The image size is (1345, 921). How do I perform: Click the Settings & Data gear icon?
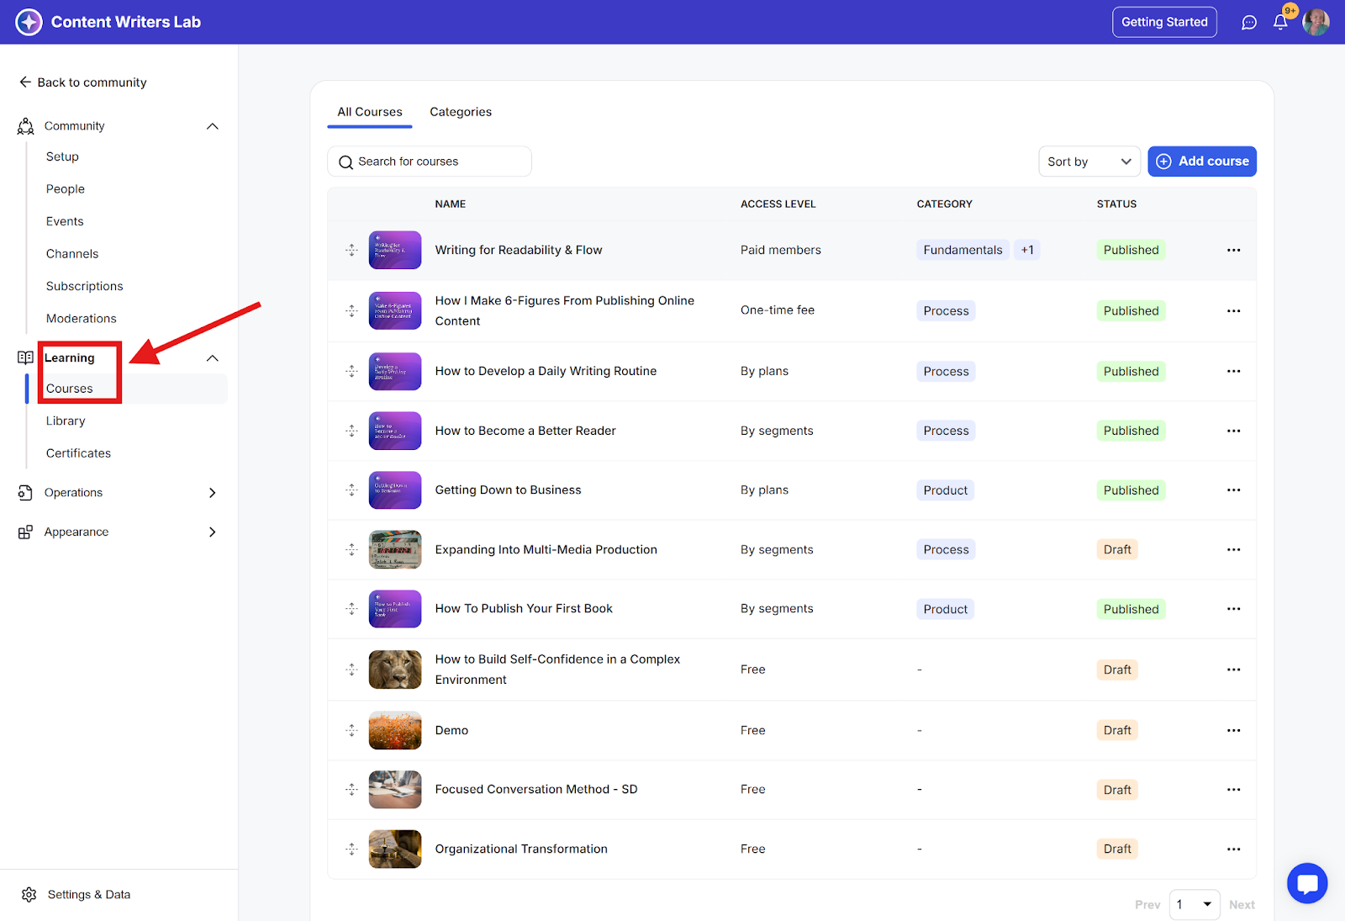[29, 894]
